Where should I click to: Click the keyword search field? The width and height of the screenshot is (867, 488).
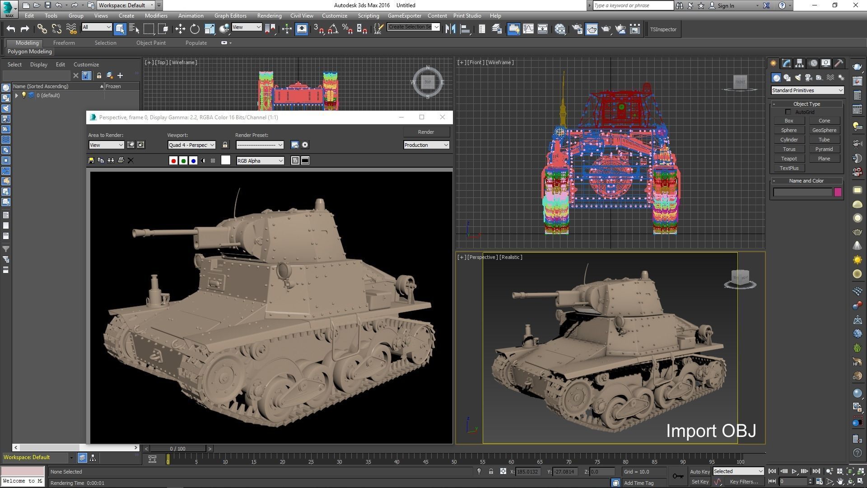pos(633,5)
